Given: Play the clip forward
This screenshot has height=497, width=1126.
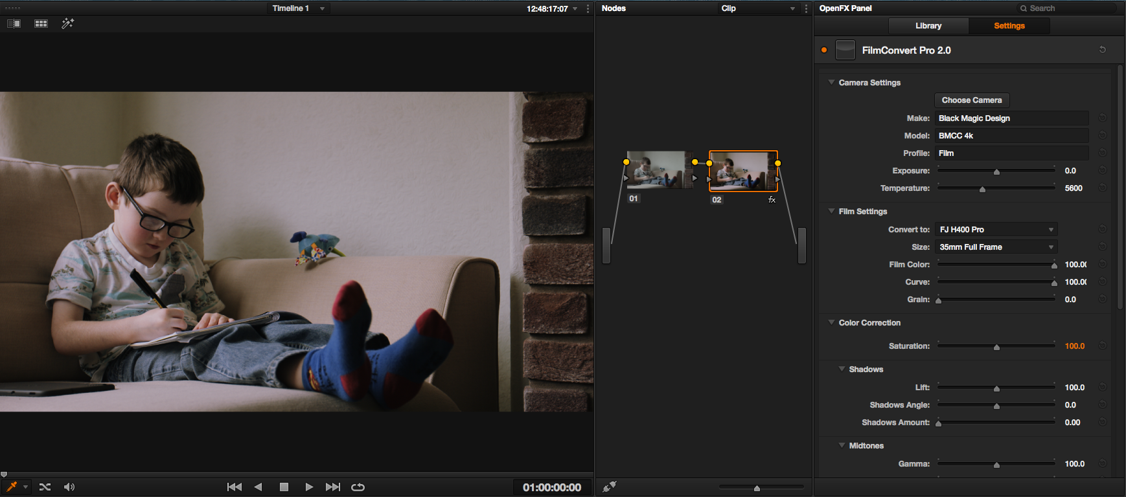Looking at the screenshot, I should click(309, 487).
